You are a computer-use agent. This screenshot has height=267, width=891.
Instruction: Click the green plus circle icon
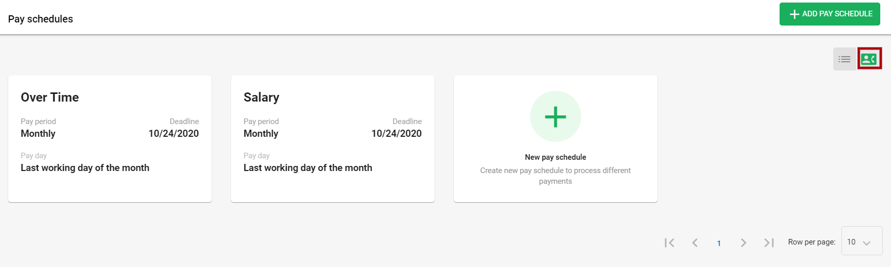[556, 116]
